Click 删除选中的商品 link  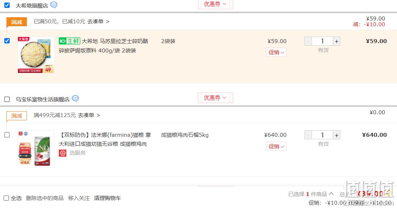tap(44, 198)
